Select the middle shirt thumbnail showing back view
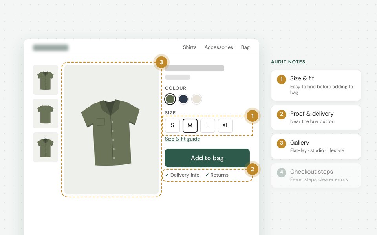 (46, 114)
